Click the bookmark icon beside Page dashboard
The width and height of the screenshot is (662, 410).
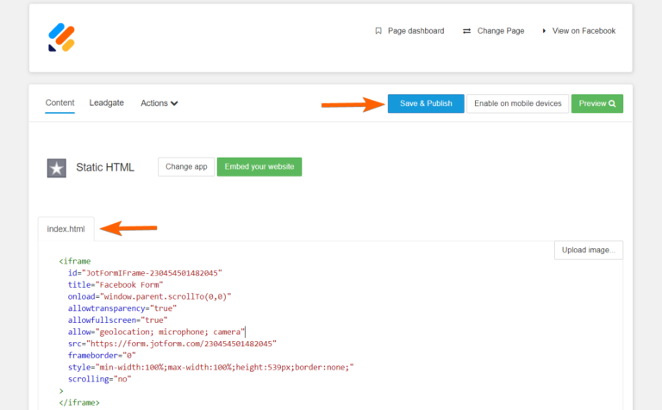pos(378,31)
